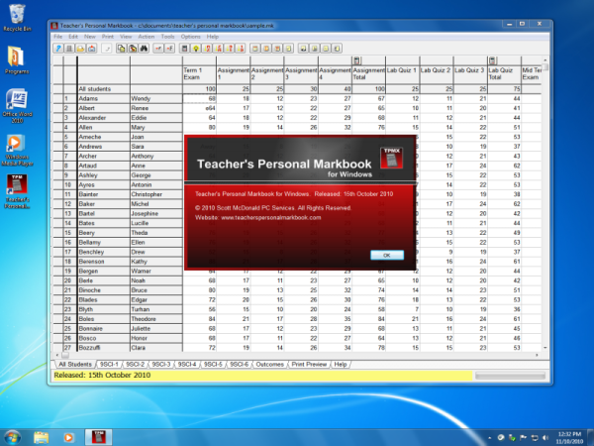Image resolution: width=594 pixels, height=446 pixels.
Task: Click the horizontal scrollbar left arrow
Action: (56, 355)
